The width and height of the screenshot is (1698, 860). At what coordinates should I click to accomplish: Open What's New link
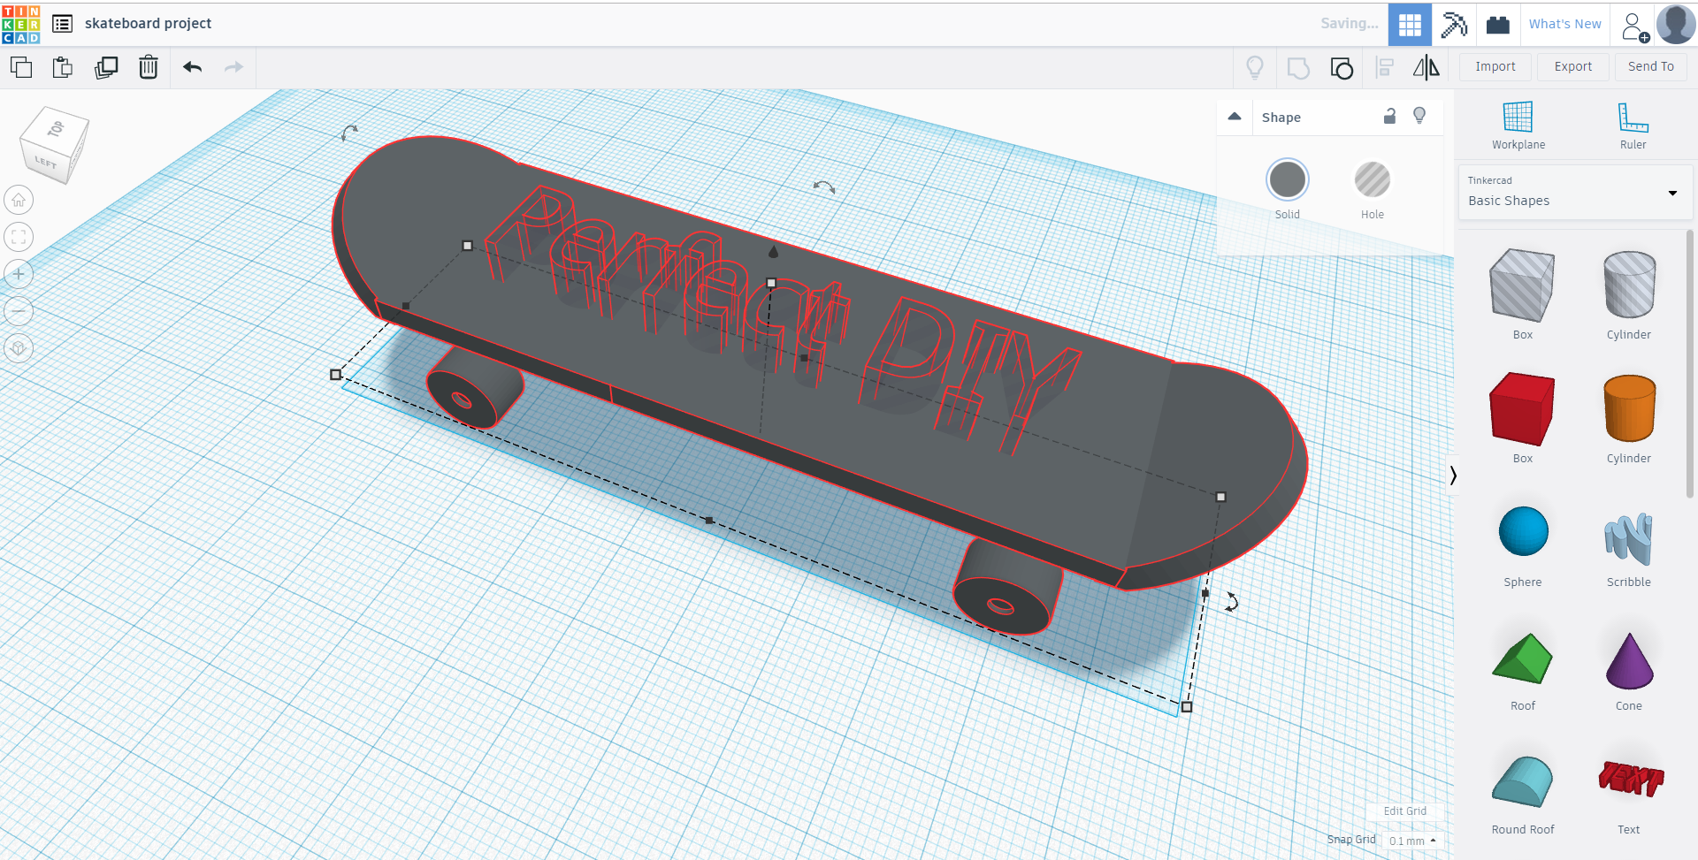coord(1565,24)
